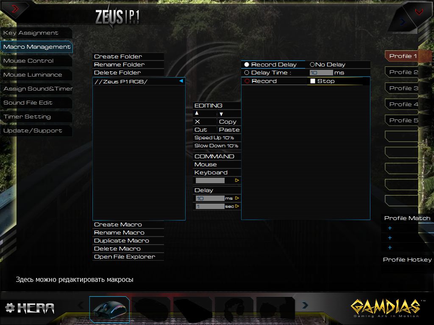Viewport: 434px width, 325px height.
Task: Delete the selected step with X
Action: 198,121
